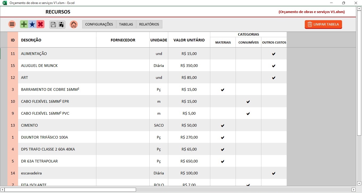Image resolution: width=362 pixels, height=193 pixels.
Task: Toggle MATERIAIS check for CIMENTO
Action: 223,126
